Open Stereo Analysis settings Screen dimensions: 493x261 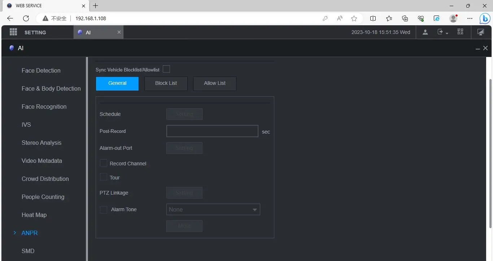(42, 143)
